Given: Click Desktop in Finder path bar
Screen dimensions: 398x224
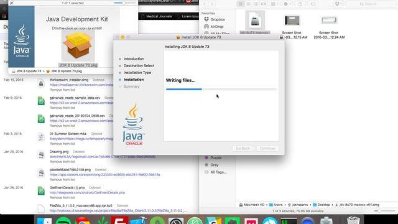Looking at the screenshot, I should pyautogui.click(x=322, y=205).
